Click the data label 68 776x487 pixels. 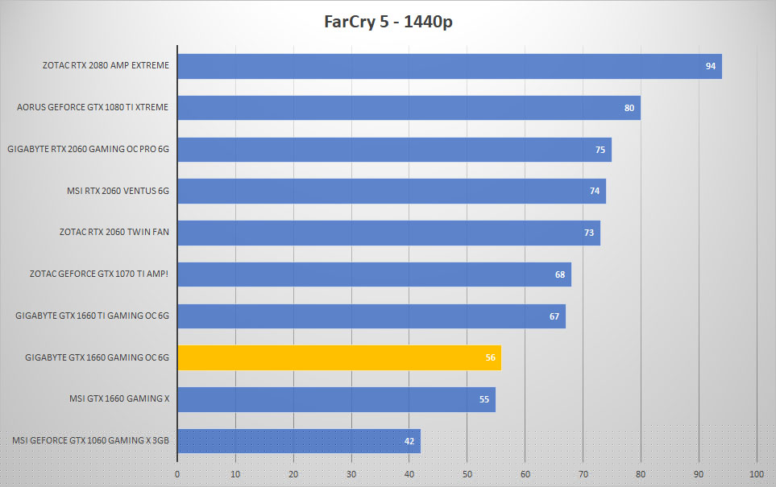560,275
